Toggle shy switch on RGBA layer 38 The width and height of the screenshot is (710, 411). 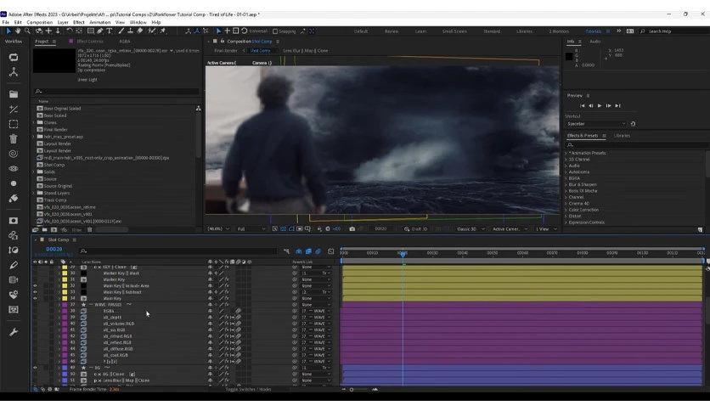[x=210, y=311]
